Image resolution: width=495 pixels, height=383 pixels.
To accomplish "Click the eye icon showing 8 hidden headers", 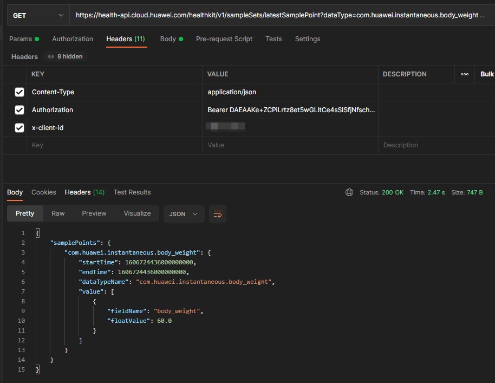I will point(51,56).
